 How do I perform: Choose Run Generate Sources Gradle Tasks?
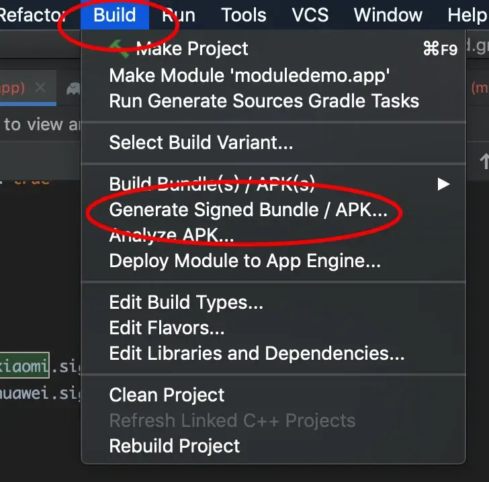tap(264, 101)
